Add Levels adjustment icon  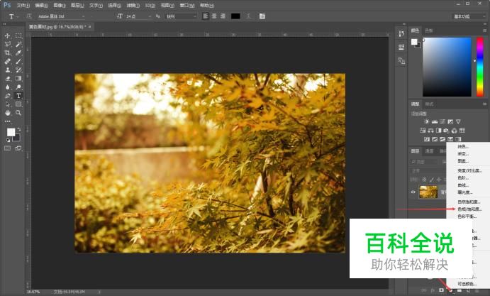pyautogui.click(x=435, y=121)
